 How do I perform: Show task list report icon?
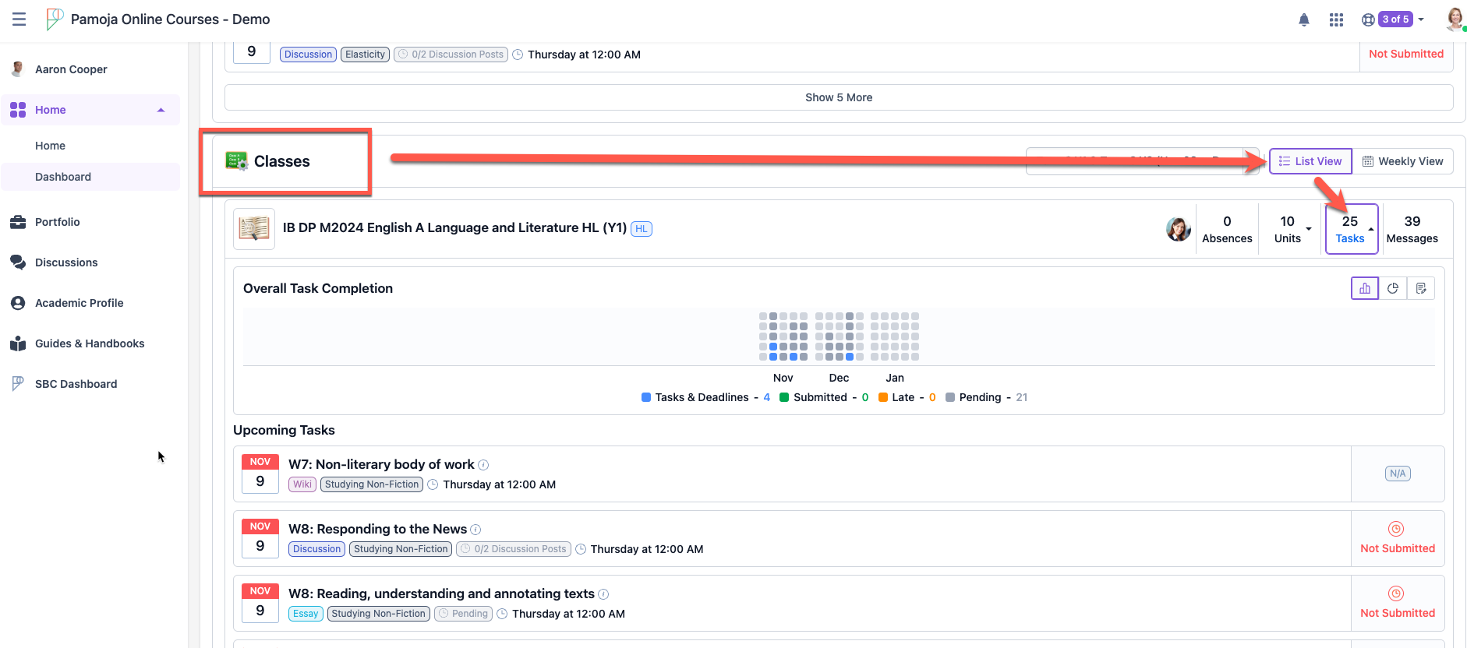tap(1421, 288)
